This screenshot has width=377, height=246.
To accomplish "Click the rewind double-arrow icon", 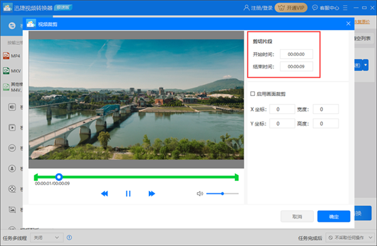I will (104, 194).
